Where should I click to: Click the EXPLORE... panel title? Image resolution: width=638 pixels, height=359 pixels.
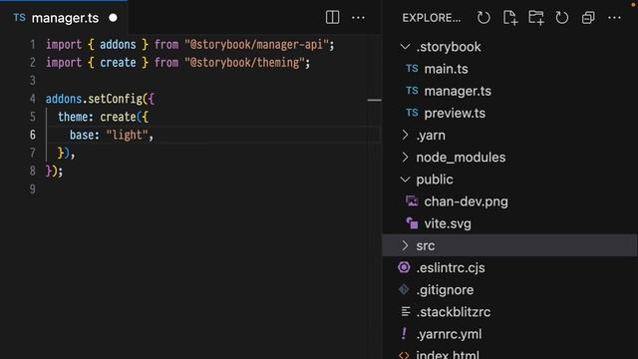pos(432,18)
